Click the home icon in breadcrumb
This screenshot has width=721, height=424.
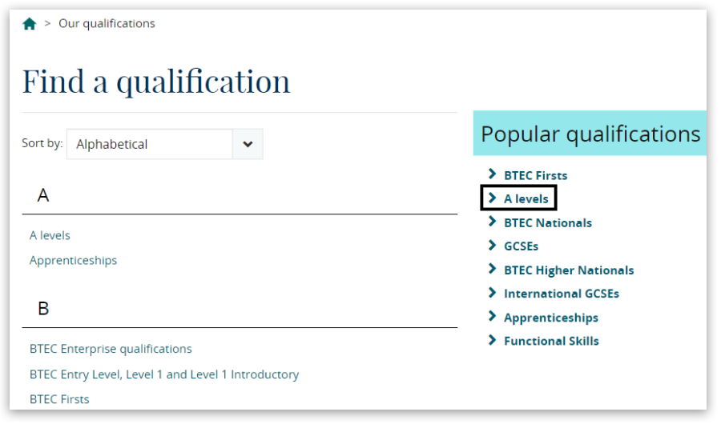click(x=30, y=24)
